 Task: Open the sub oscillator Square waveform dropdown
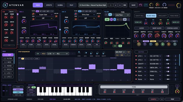pyautogui.click(x=12, y=11)
